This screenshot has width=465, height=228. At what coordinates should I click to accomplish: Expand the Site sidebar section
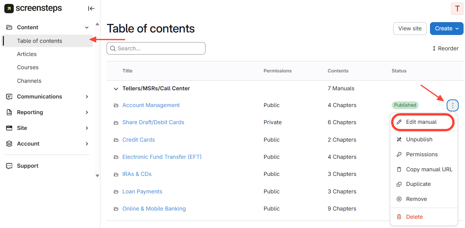[87, 128]
